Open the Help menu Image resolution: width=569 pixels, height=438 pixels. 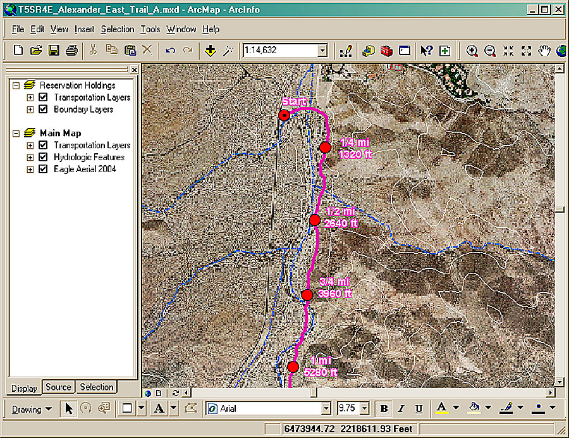211,29
